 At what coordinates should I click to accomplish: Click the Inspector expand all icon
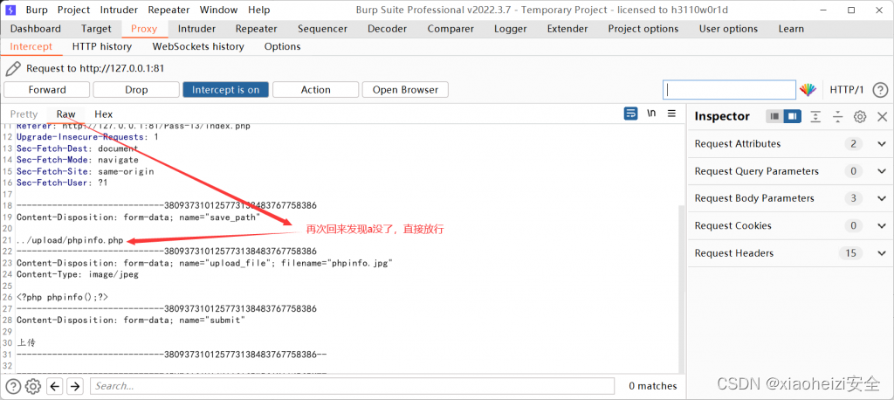coord(816,116)
